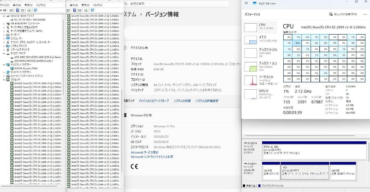The height and width of the screenshot is (192, 370).
Task: Select ATA WDC WD10EZEX SCSI Disk Device
Action: pos(36,57)
